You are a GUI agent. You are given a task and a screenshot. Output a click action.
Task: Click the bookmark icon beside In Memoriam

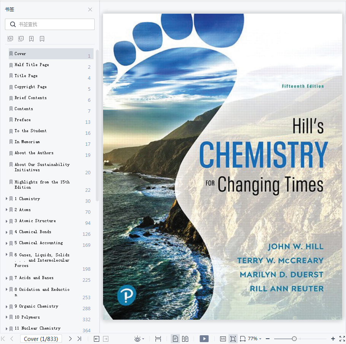11,142
